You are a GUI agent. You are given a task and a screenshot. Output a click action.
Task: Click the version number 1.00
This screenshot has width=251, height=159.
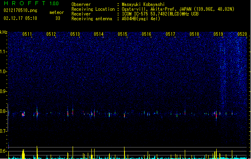[x=54, y=4]
